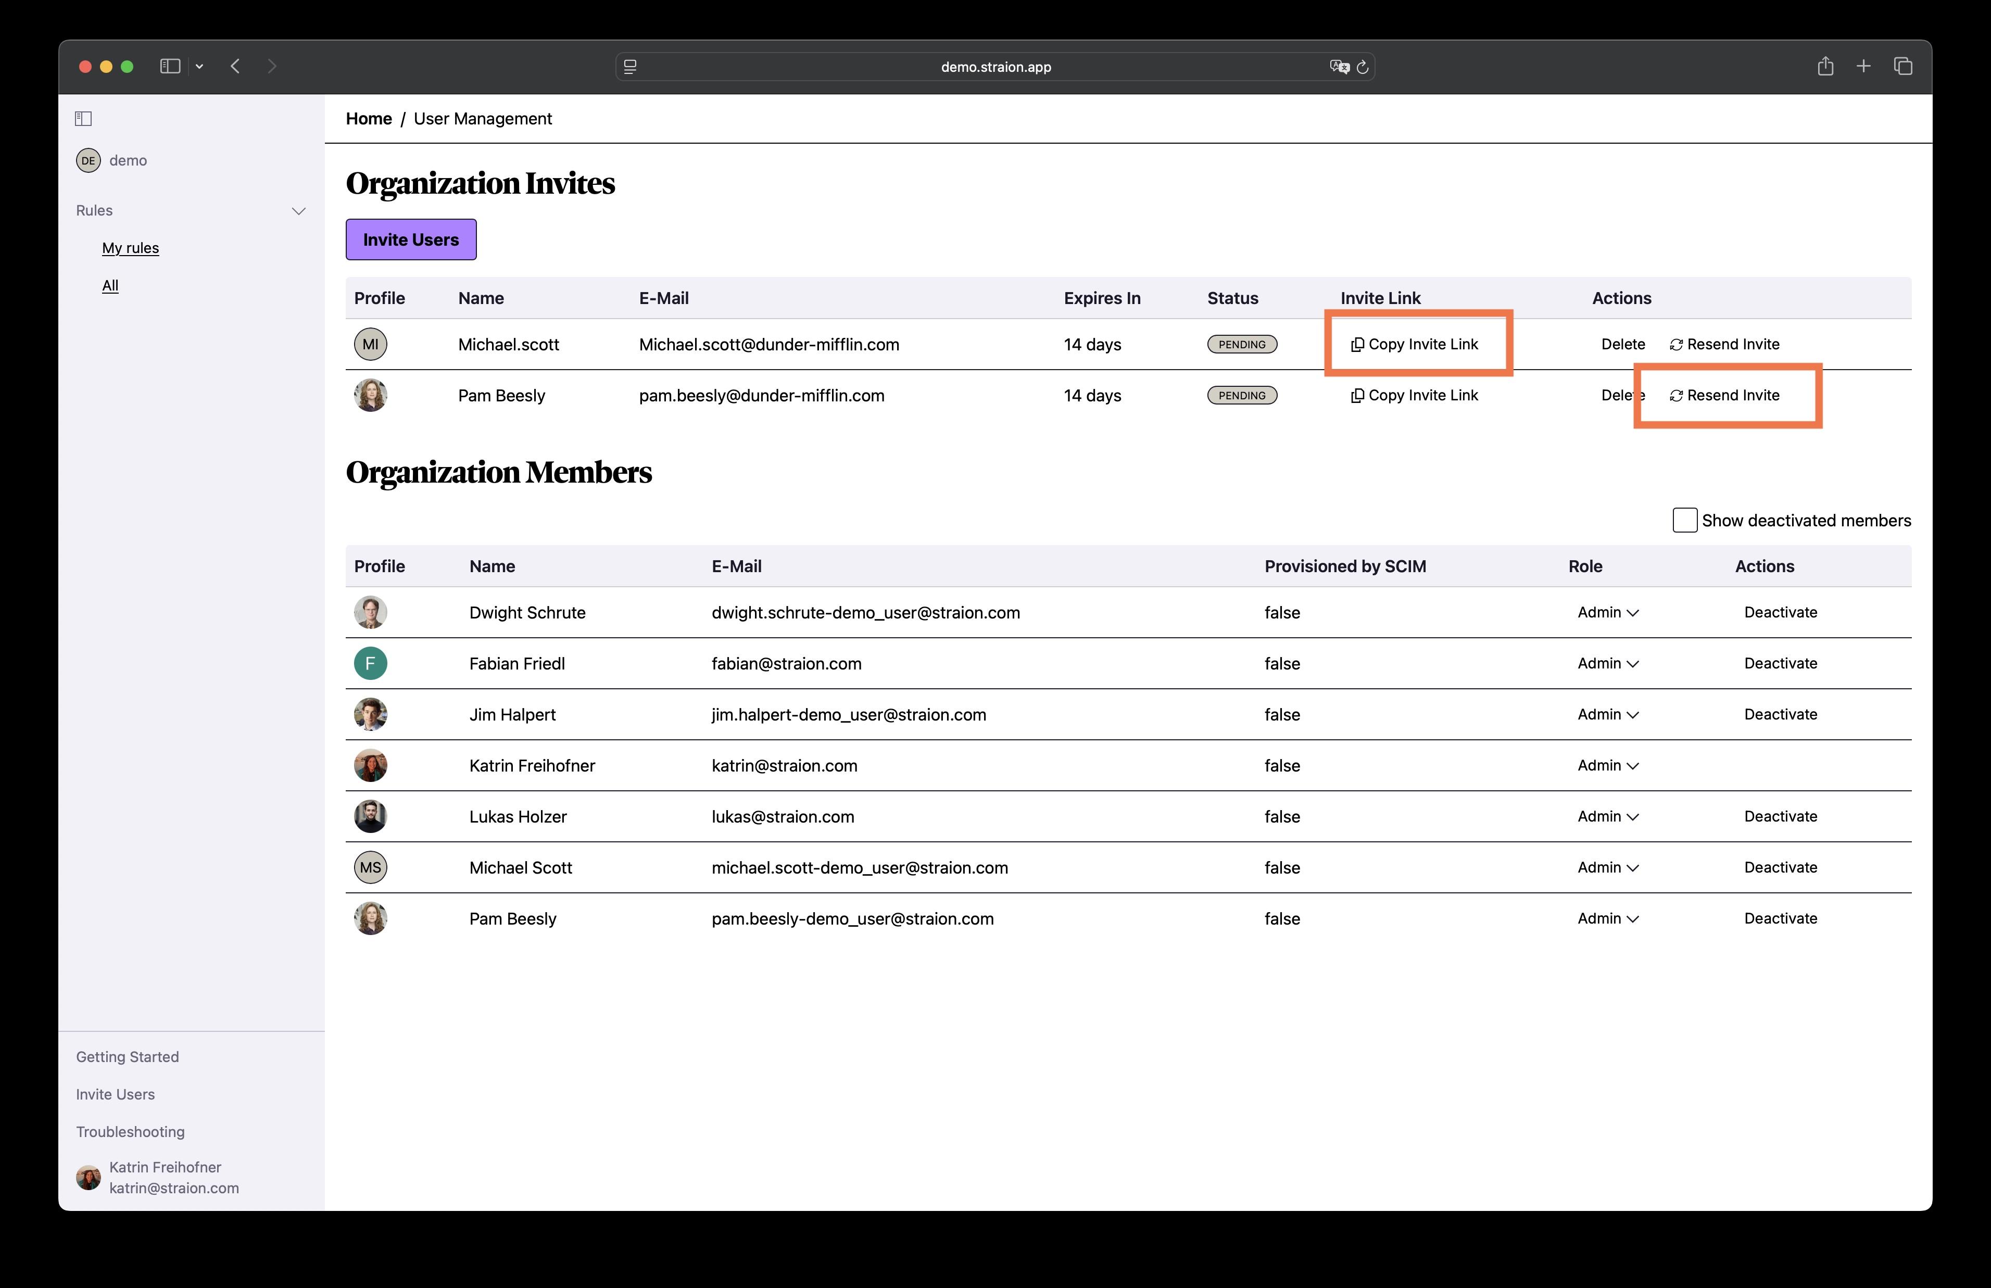Open role dropdown for Jim Halpert
Image resolution: width=1991 pixels, height=1288 pixels.
[x=1608, y=714]
